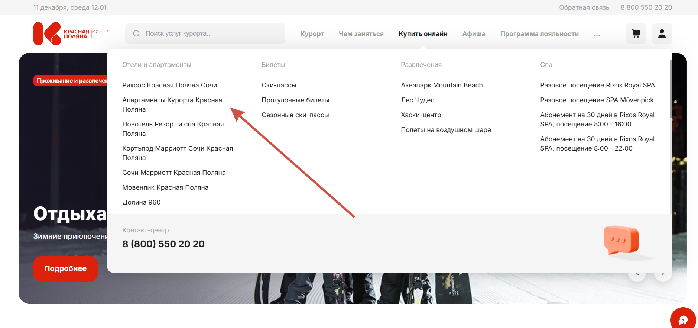The height and width of the screenshot is (328, 698).
Task: Open the user profile icon
Action: click(x=662, y=34)
